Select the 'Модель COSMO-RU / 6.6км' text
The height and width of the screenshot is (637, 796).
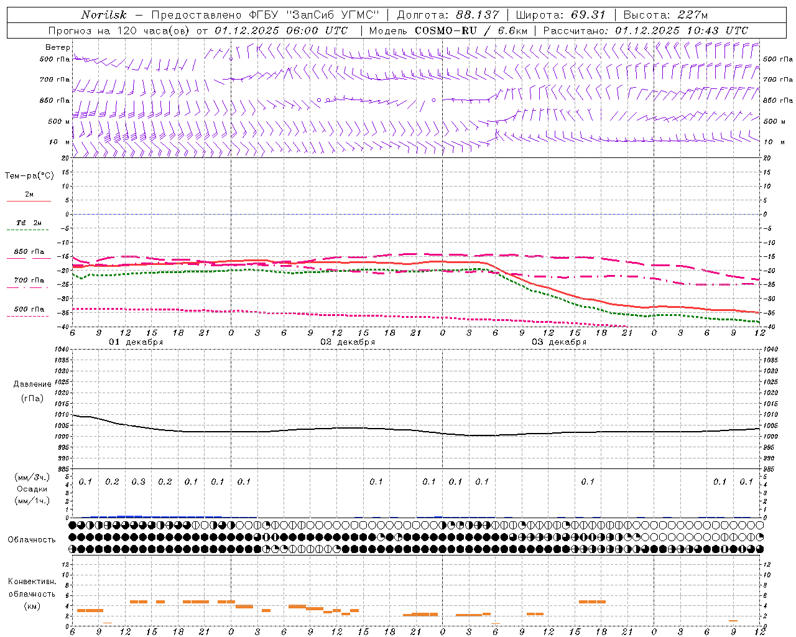[448, 30]
